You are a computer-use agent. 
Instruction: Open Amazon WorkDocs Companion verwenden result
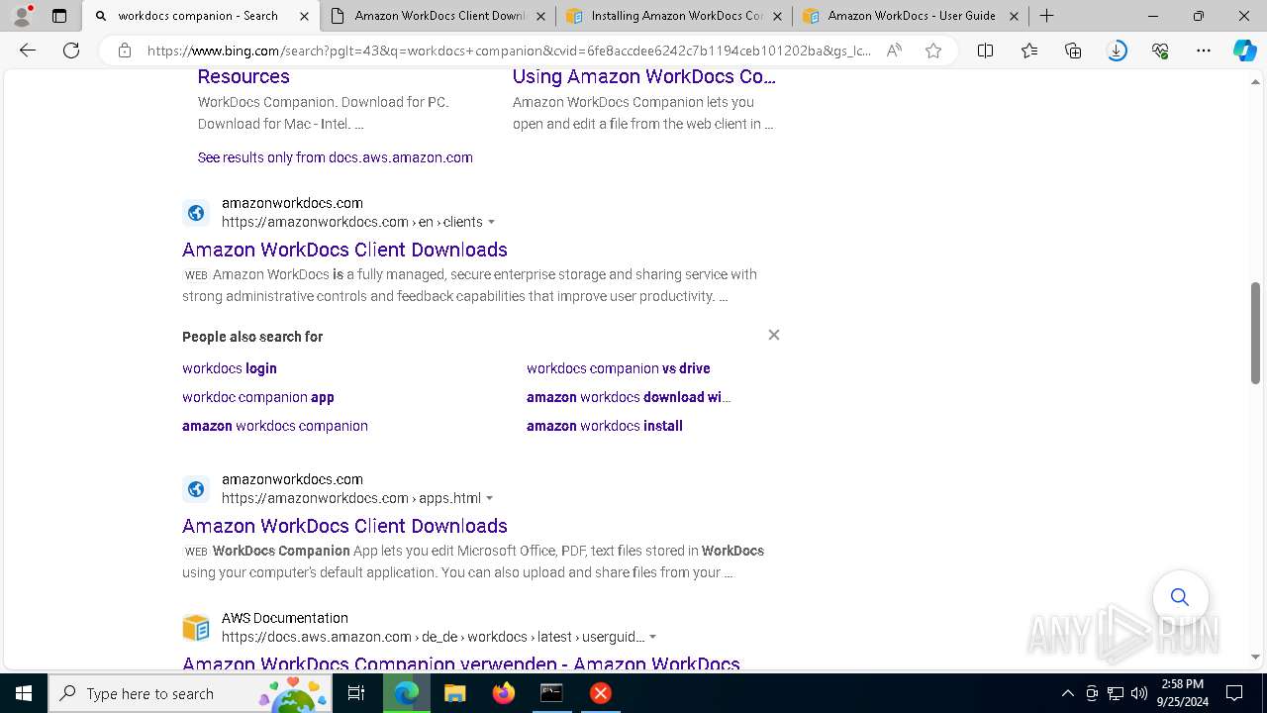[x=461, y=662]
